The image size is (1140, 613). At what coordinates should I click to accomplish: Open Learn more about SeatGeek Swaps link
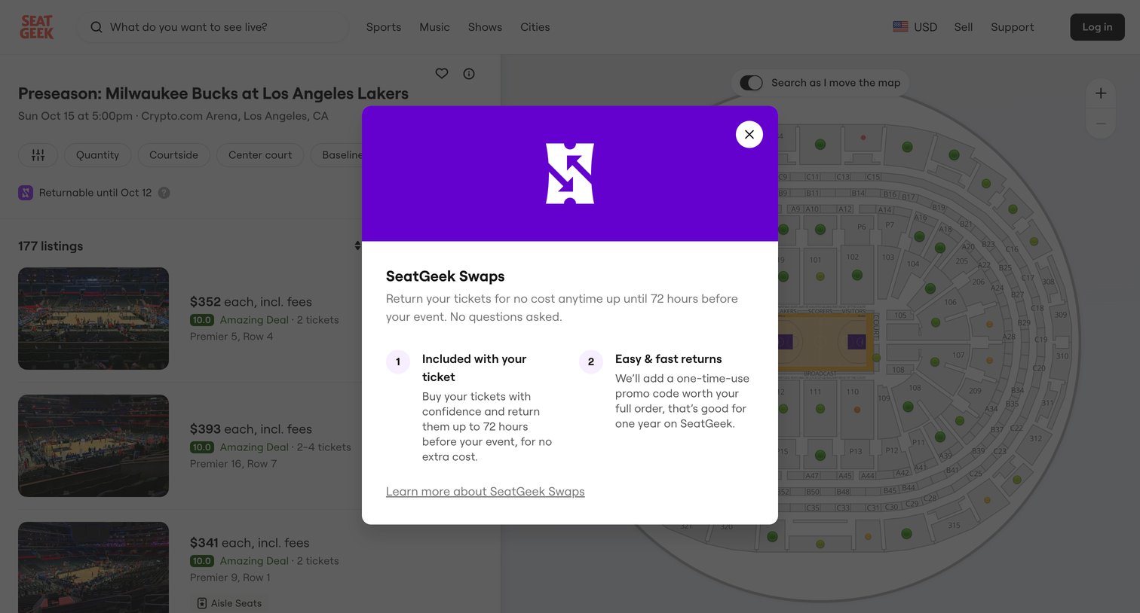pyautogui.click(x=485, y=492)
